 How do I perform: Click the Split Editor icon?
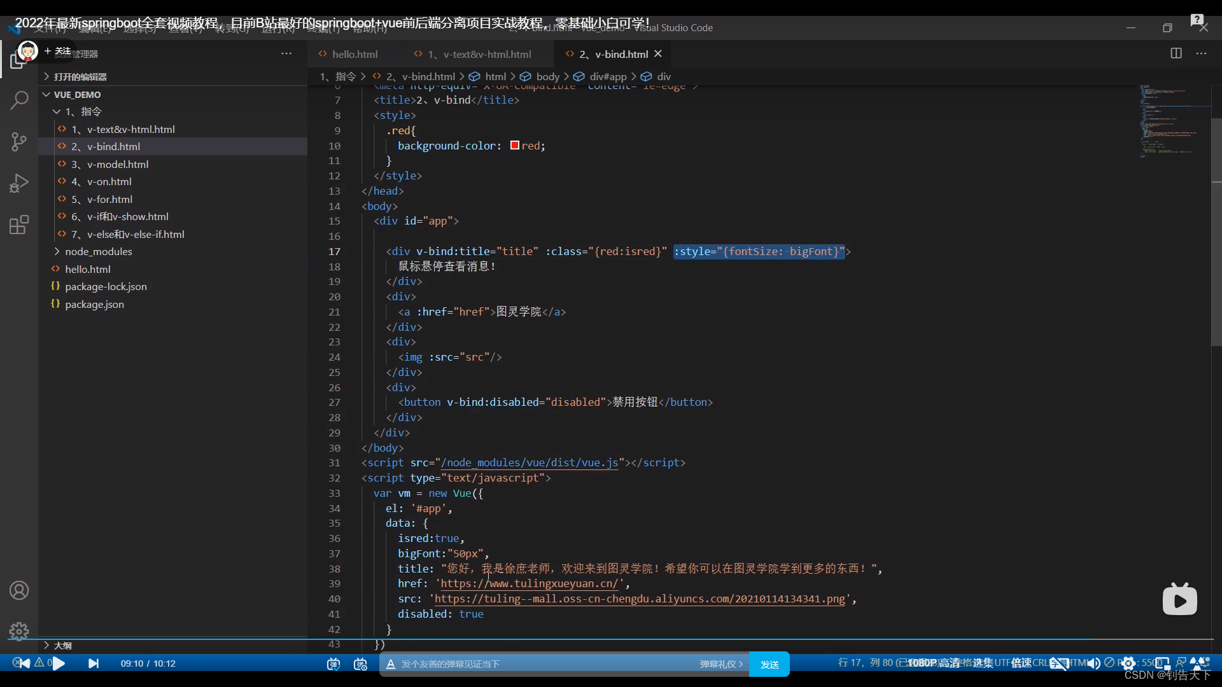[1176, 53]
